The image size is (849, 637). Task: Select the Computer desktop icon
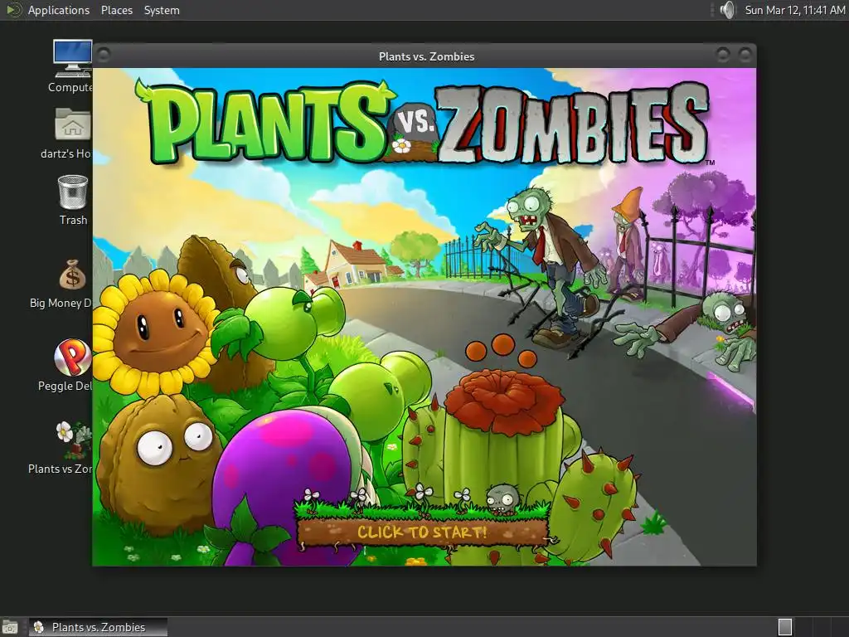73,59
